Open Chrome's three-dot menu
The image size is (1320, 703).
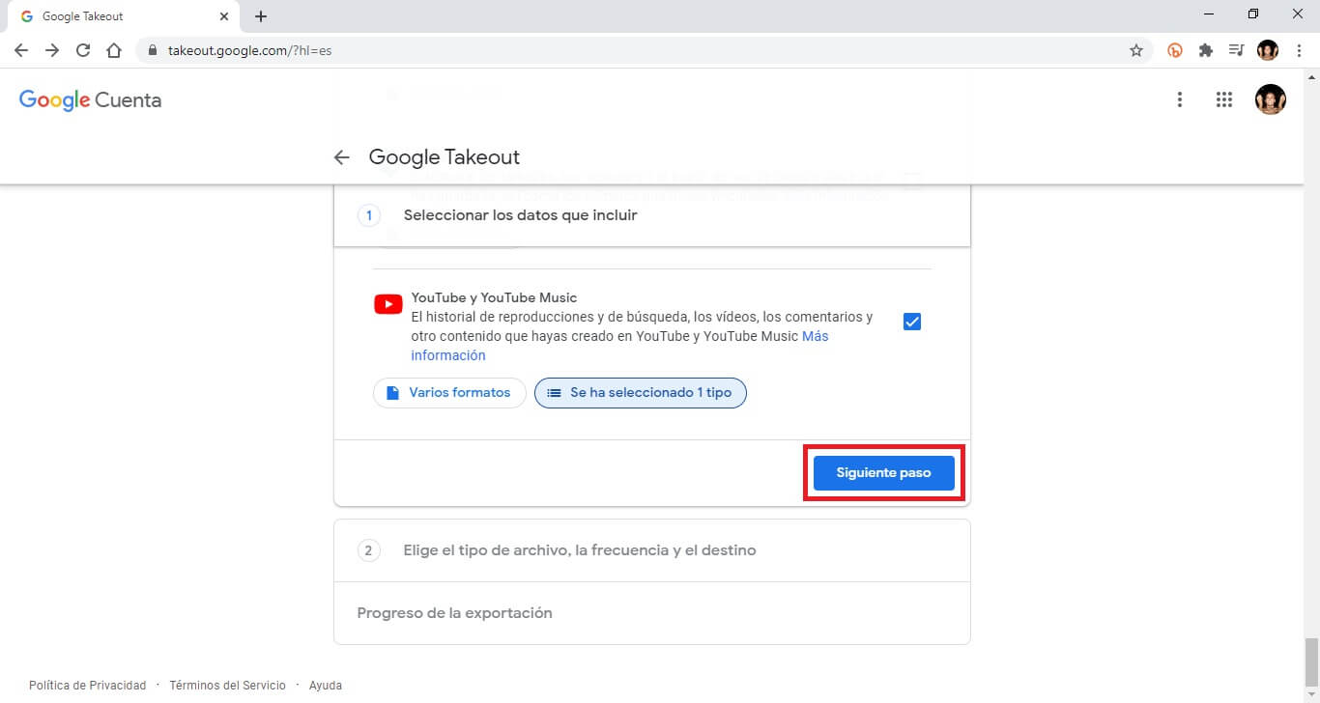coord(1299,50)
